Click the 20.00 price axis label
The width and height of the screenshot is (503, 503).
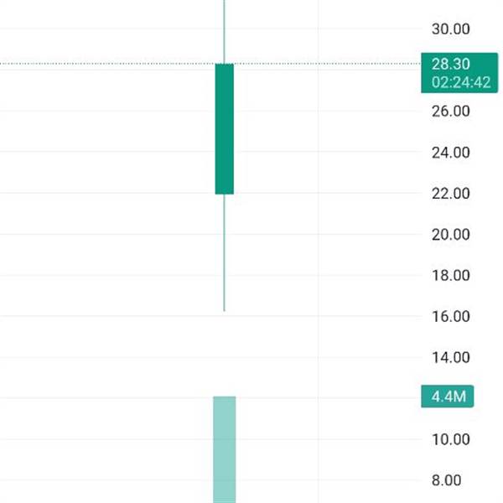(451, 235)
